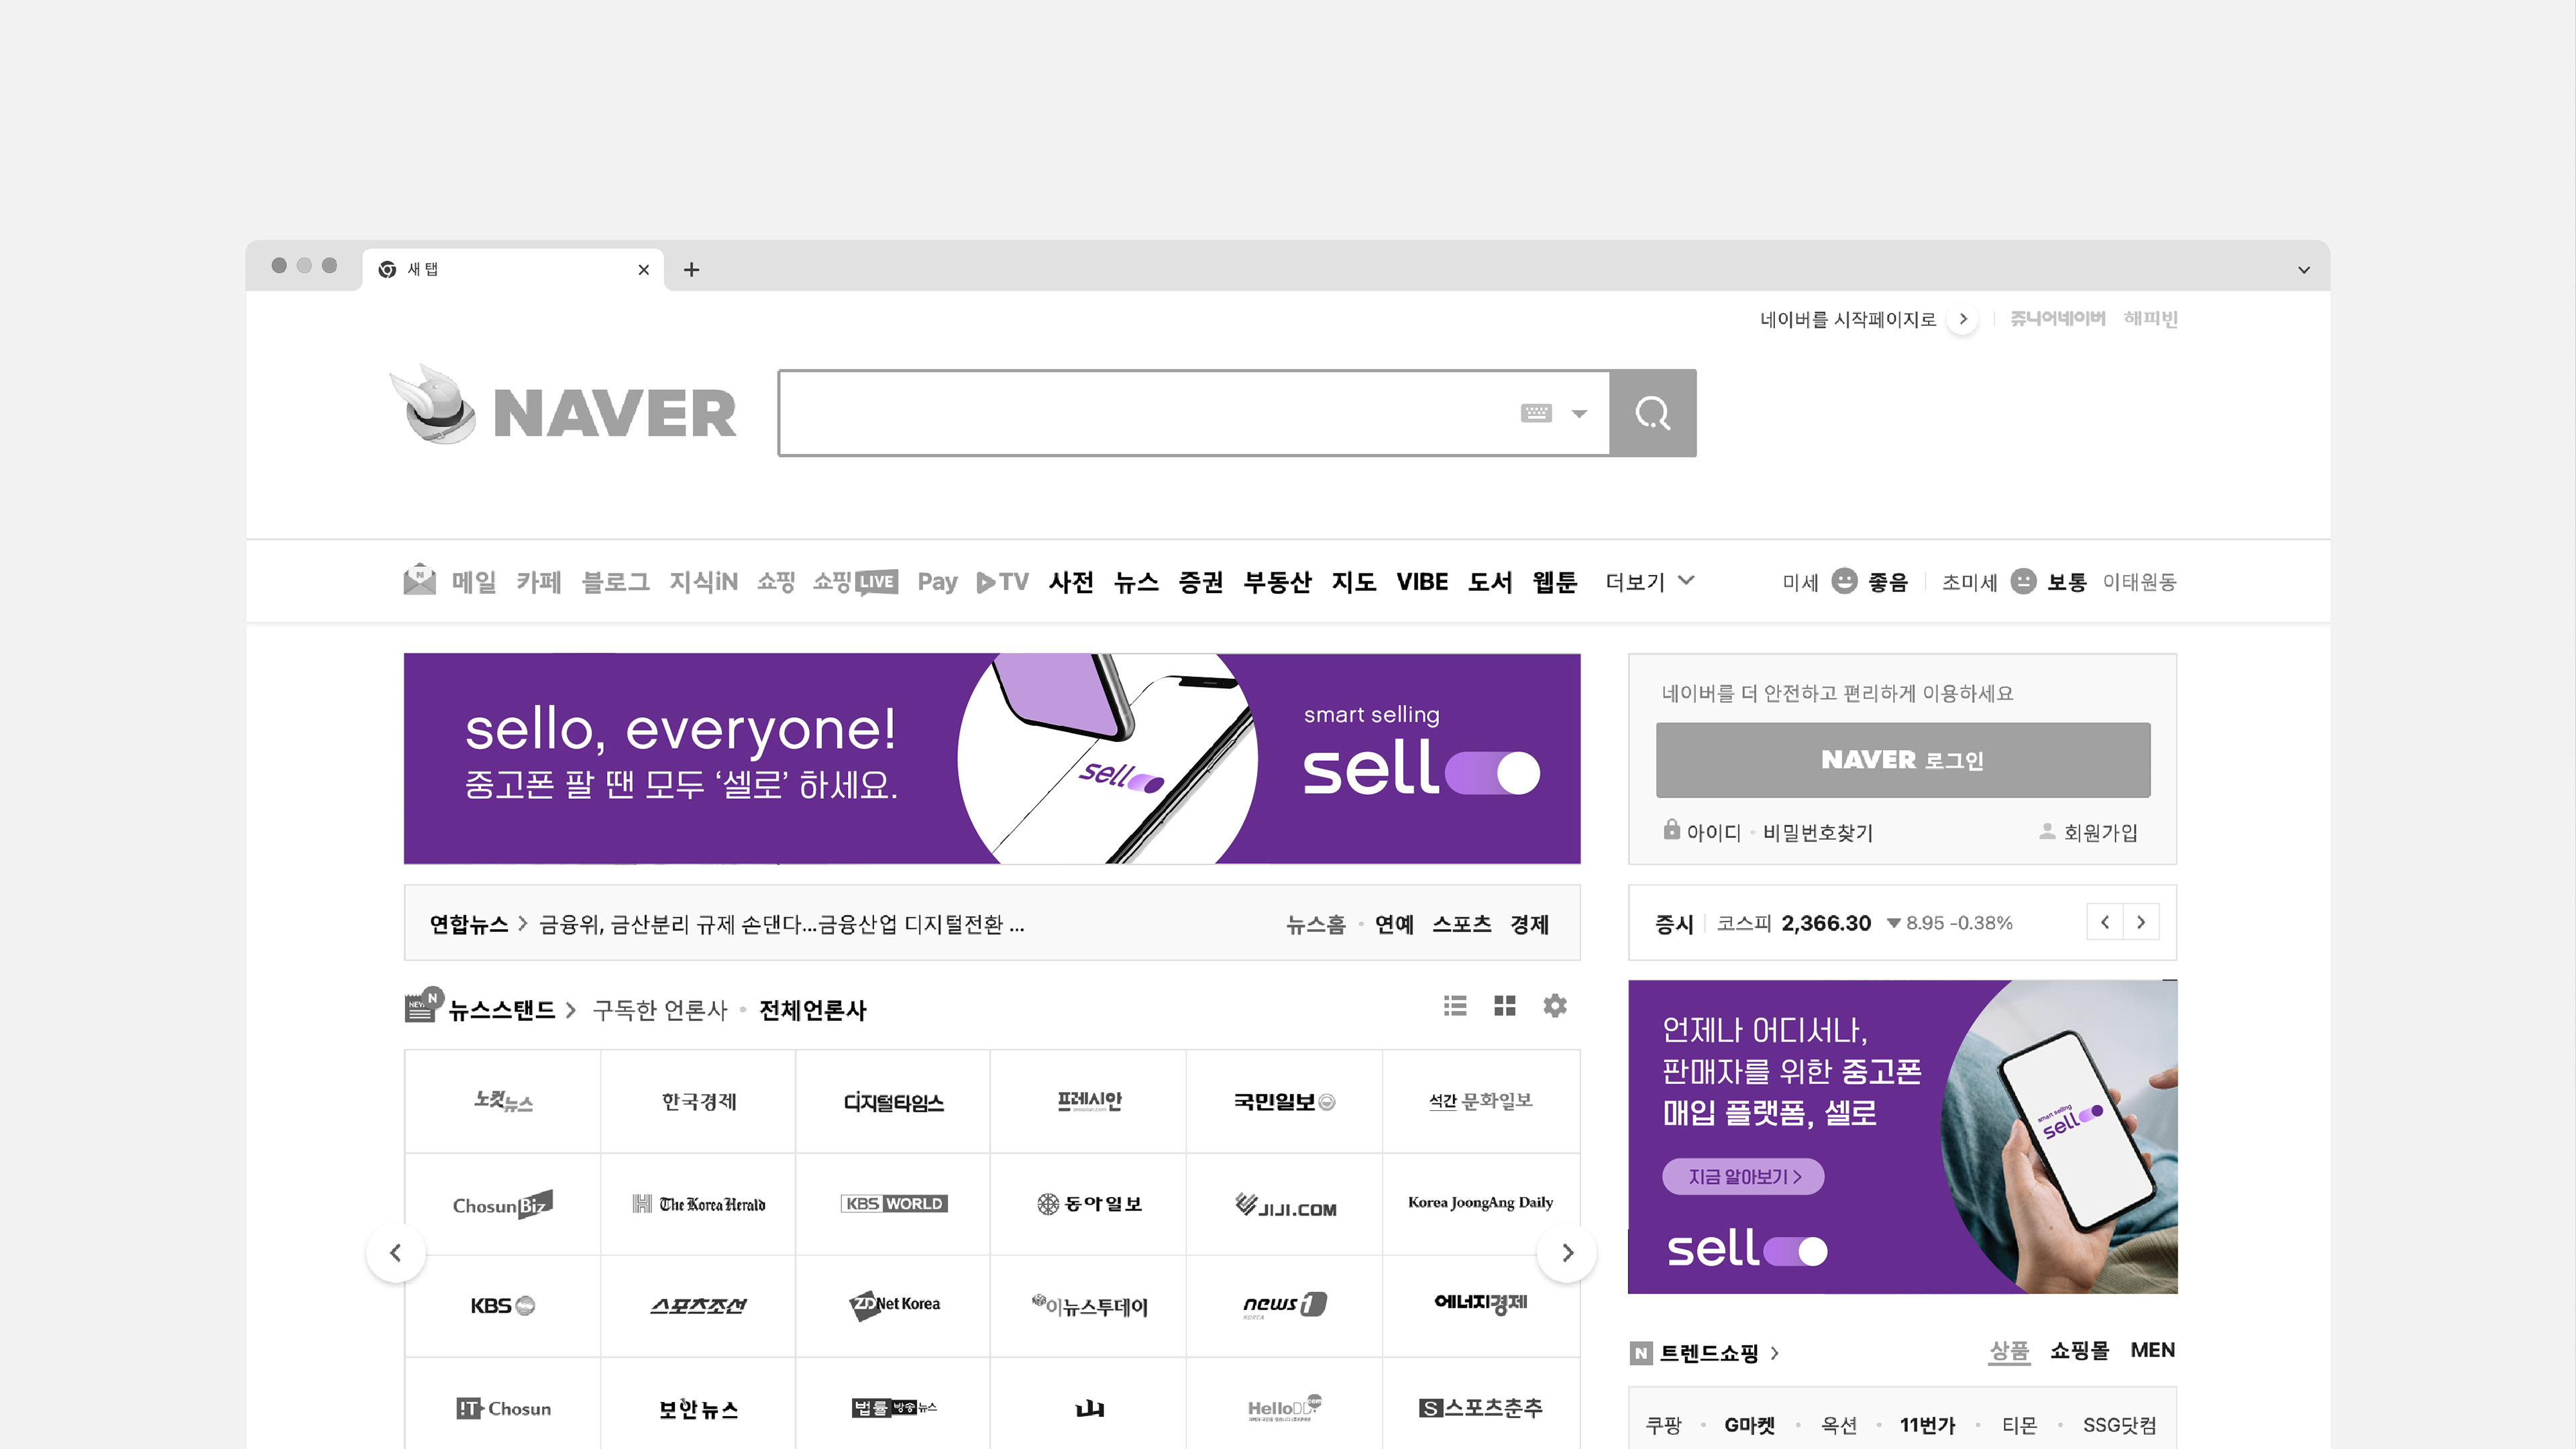Open 쥬니어네이버 link at top right
The image size is (2576, 1449).
(x=2058, y=319)
